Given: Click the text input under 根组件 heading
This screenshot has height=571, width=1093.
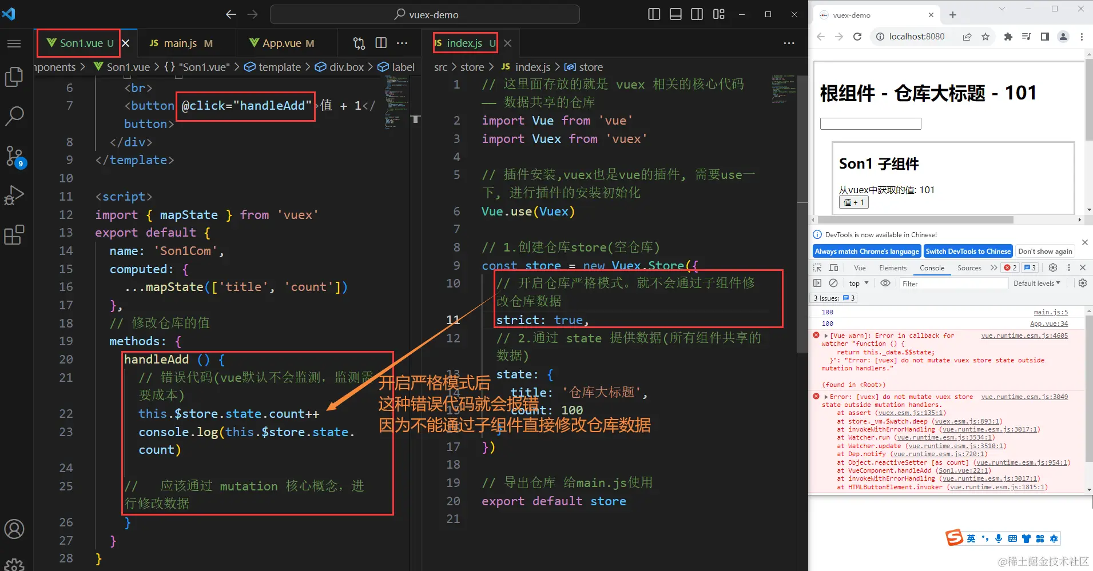Looking at the screenshot, I should pyautogui.click(x=871, y=123).
